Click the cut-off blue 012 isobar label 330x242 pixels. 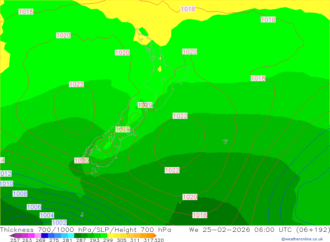pos(6,174)
